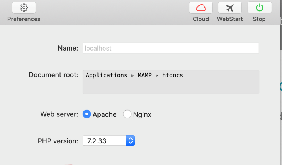Click the Preferences text label
The height and width of the screenshot is (165, 282).
(x=24, y=19)
